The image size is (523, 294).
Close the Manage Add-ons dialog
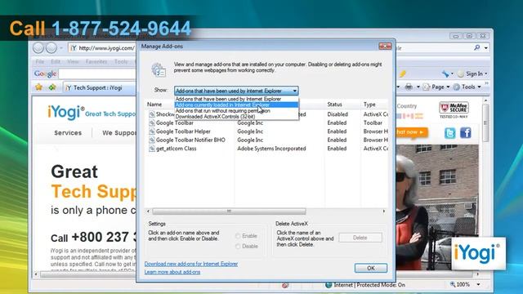385,46
